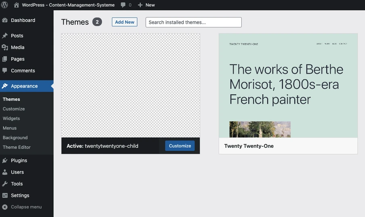Click New in the admin bar

pyautogui.click(x=150, y=5)
